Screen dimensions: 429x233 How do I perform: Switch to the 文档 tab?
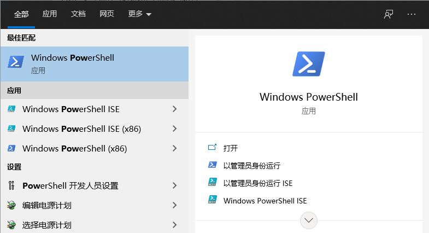pos(78,14)
